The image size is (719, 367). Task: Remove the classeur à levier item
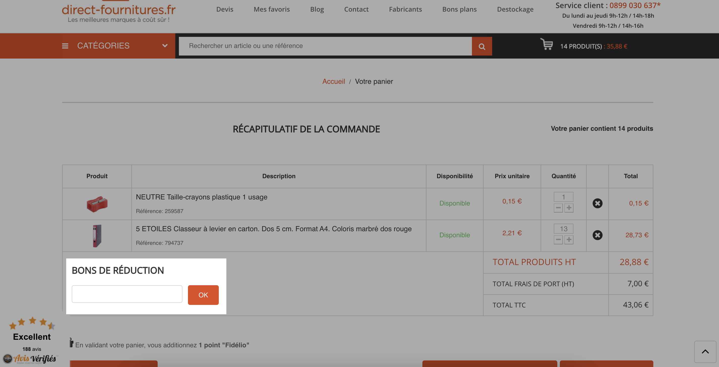coord(597,235)
